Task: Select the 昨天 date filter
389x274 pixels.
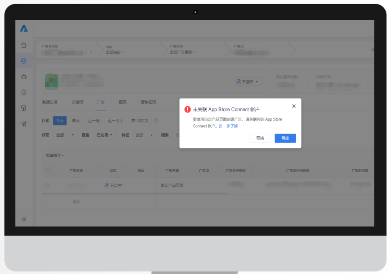Action: coord(76,120)
